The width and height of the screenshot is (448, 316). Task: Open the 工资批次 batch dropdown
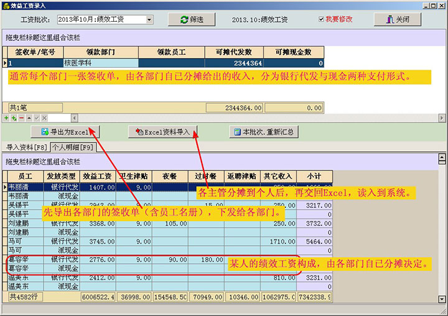[149, 20]
